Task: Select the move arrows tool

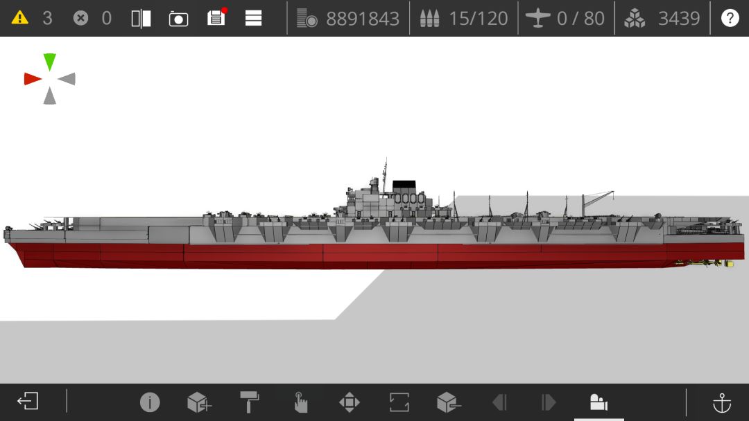Action: click(x=349, y=402)
